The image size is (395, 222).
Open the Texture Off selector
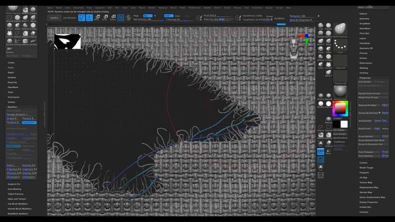click(x=340, y=77)
